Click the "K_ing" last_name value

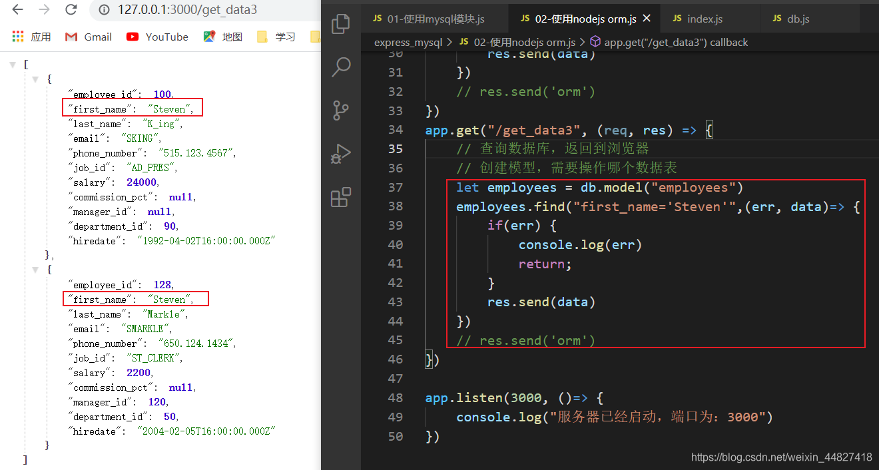[162, 124]
